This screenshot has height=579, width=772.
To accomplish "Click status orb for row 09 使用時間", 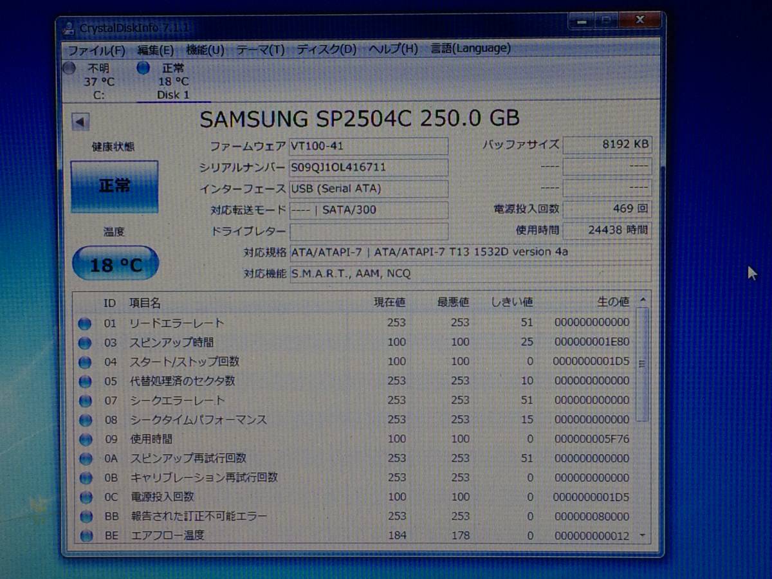I will [x=85, y=439].
